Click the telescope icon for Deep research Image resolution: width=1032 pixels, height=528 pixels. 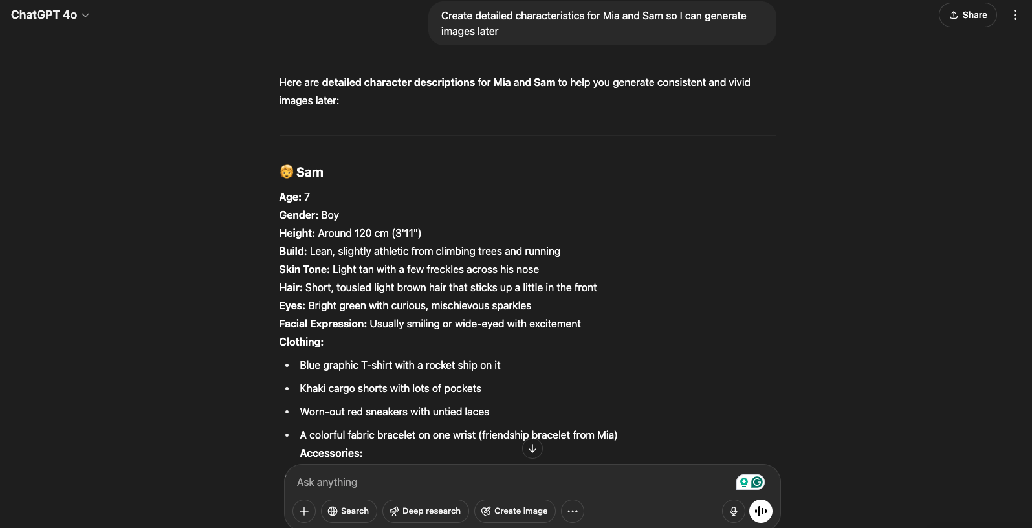click(x=393, y=511)
